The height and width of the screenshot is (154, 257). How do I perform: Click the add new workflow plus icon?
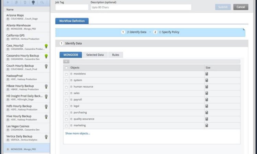coord(8,2)
